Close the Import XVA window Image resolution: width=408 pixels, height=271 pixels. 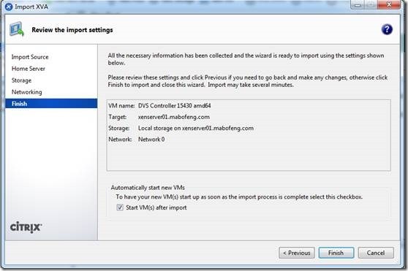pos(389,4)
